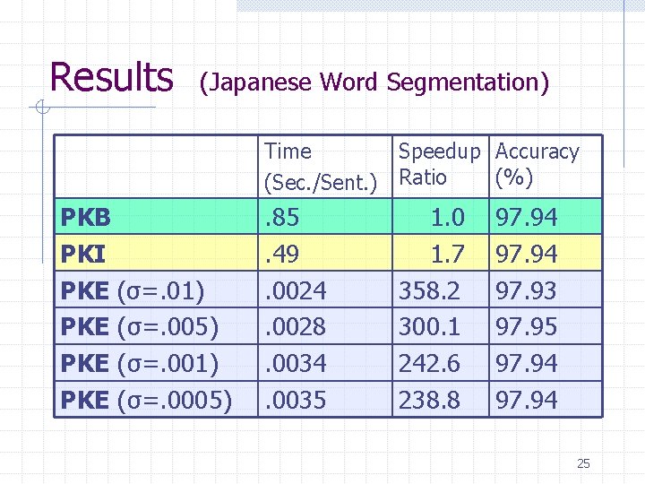Click the PKI row accuracy '97.94'
Image resolution: width=645 pixels, height=484 pixels.
[526, 254]
